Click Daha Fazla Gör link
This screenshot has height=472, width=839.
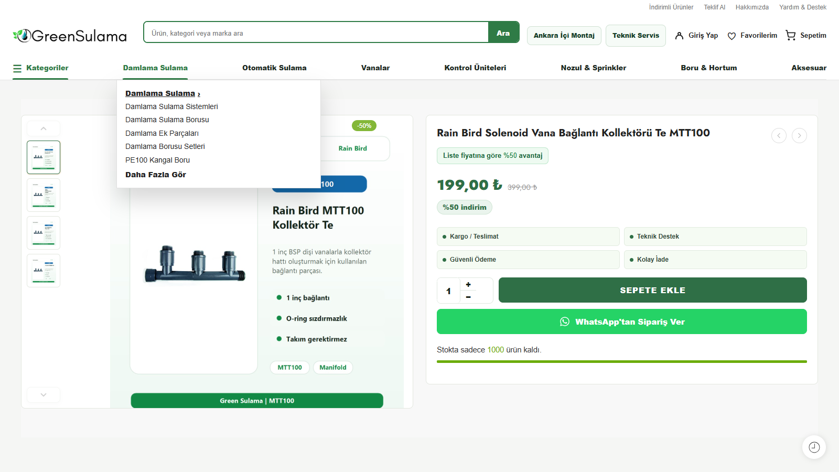[x=156, y=175]
